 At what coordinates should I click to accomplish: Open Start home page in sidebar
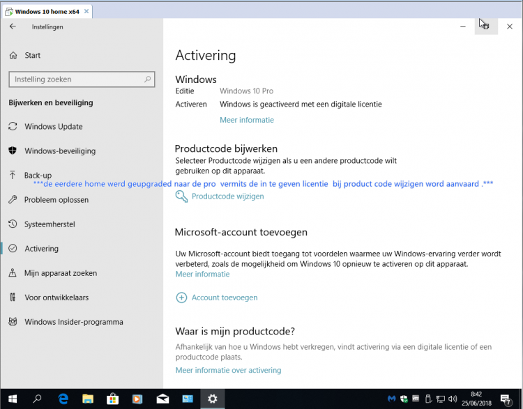coord(32,56)
